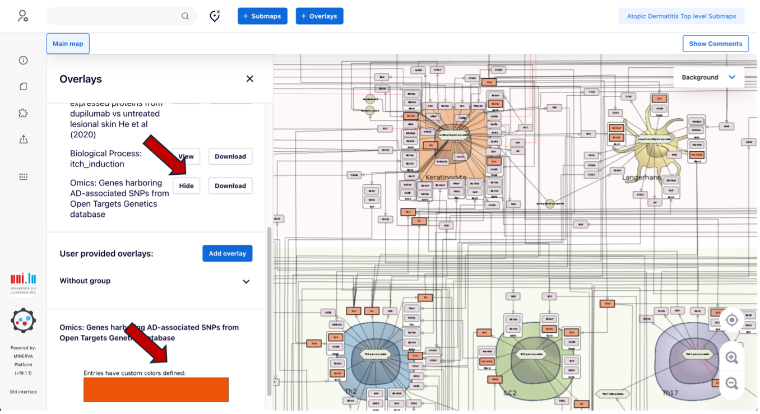
Task: Click the export upload icon
Action: point(23,139)
